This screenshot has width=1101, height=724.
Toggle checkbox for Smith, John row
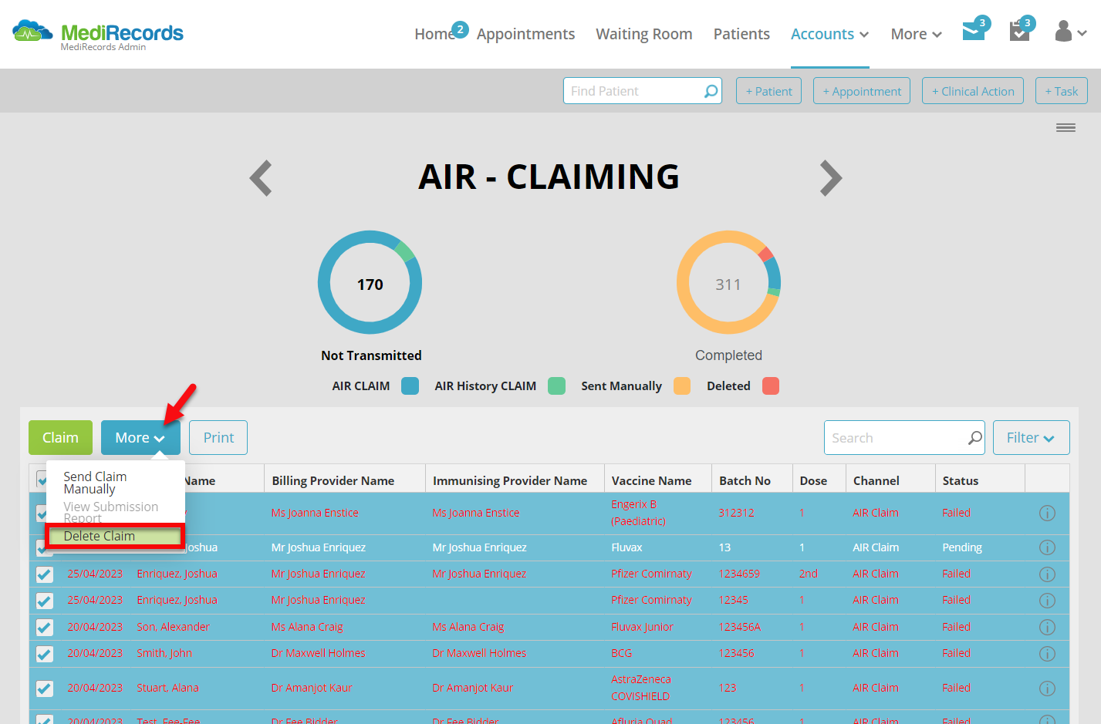click(45, 654)
